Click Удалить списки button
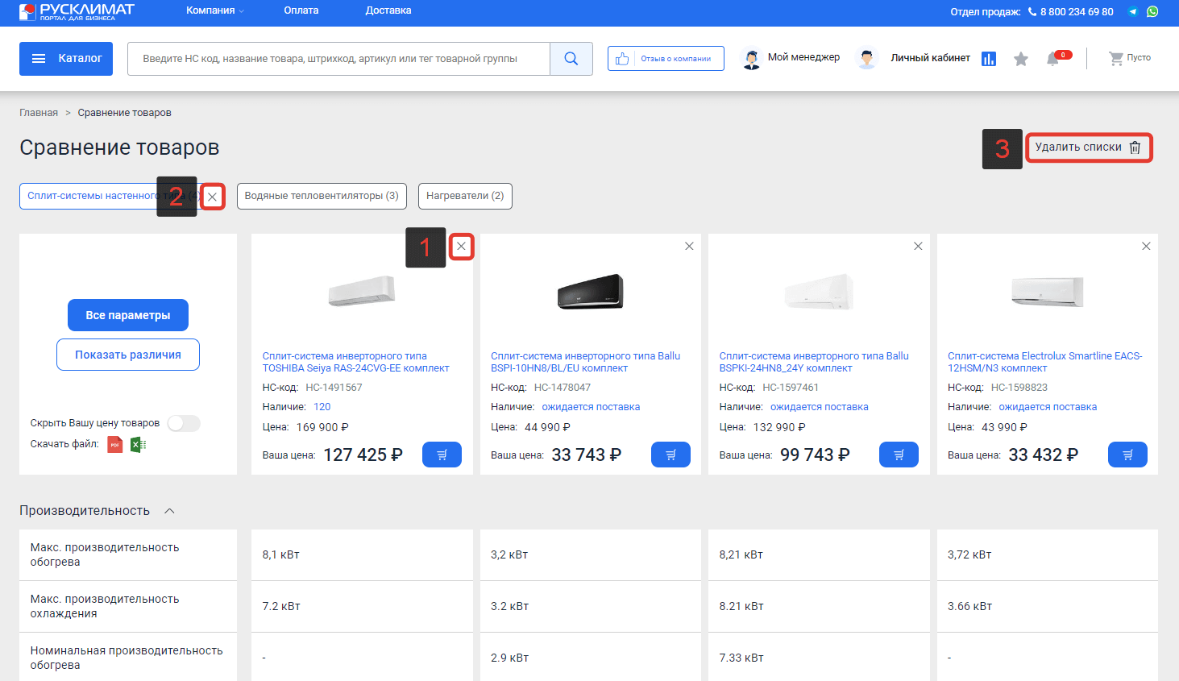This screenshot has height=681, width=1179. tap(1088, 147)
